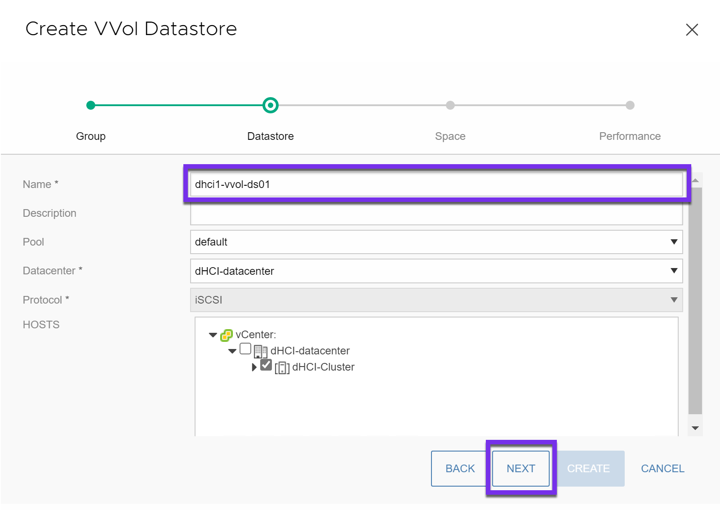Collapse the vCenter tree node
This screenshot has height=510, width=720.
213,335
